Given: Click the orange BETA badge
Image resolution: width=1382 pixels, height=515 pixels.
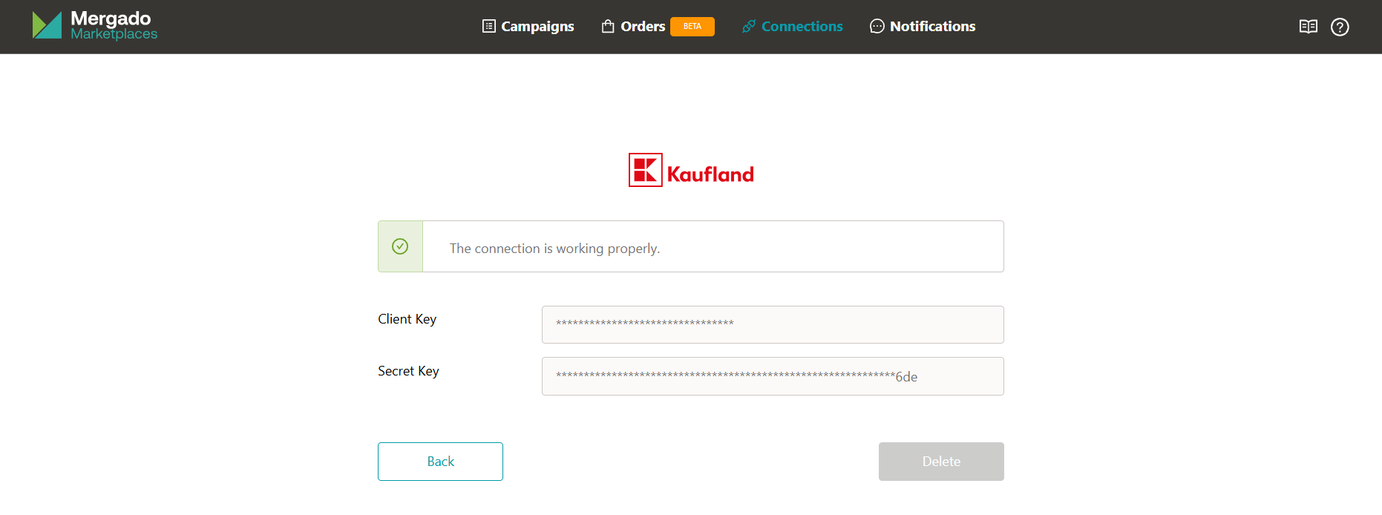Looking at the screenshot, I should click(x=692, y=27).
